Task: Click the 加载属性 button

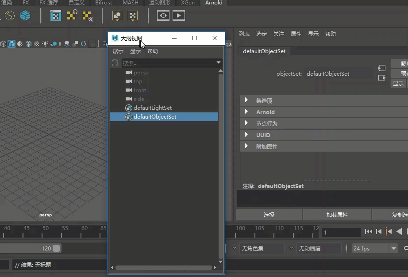Action: [x=337, y=215]
